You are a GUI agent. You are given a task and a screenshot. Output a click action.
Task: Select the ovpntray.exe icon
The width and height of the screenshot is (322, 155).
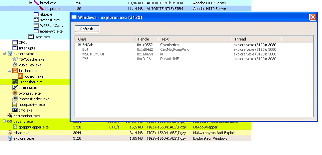pyautogui.click(x=15, y=93)
